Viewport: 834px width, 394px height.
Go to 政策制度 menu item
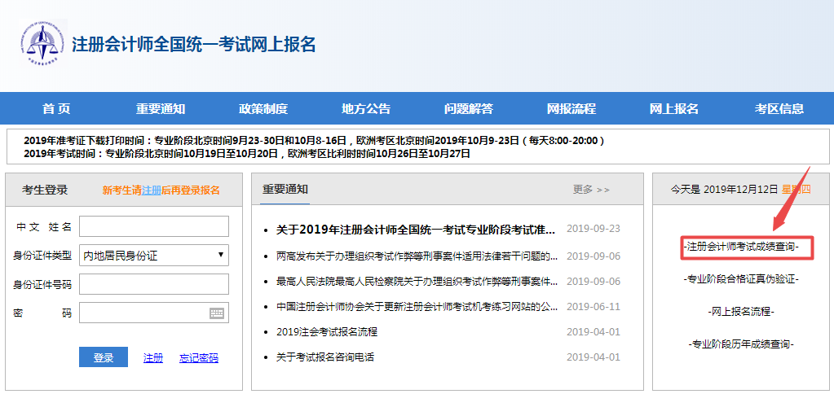point(263,109)
